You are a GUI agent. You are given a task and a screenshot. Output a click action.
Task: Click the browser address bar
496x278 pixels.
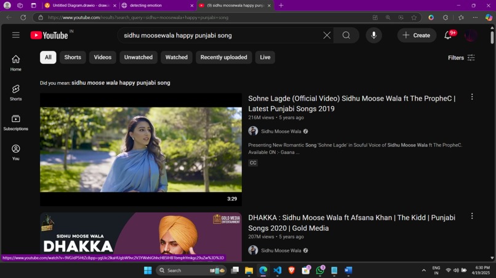(202, 18)
